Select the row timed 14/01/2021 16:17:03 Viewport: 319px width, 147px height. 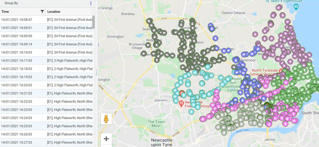pyautogui.click(x=46, y=60)
